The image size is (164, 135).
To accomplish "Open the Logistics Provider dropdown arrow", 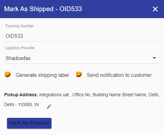I will tap(154, 58).
